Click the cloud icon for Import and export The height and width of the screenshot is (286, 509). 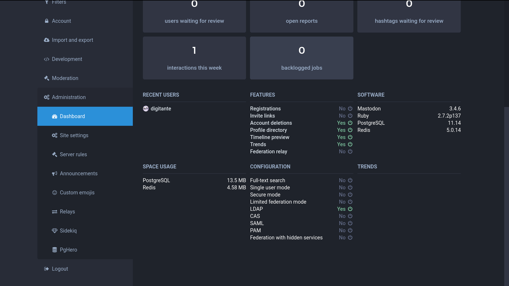pos(47,40)
